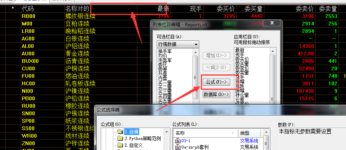Select 持仓量 in the 应用栏目 list
This screenshot has width=346, height=150.
[242, 95]
